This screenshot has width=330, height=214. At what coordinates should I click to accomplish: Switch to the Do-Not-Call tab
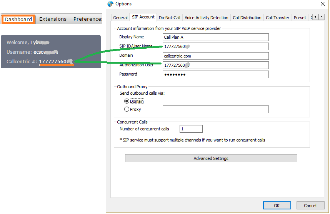169,18
